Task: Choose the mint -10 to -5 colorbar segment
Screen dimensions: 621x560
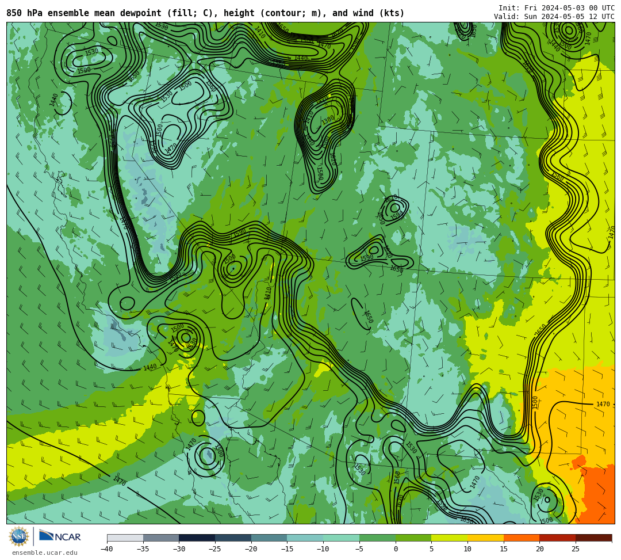Action: 342,538
